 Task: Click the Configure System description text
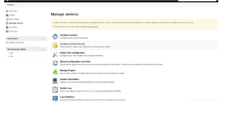(x=74, y=38)
